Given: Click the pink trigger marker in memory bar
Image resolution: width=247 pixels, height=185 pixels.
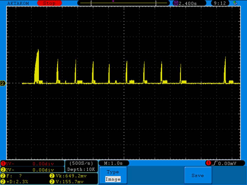Looking at the screenshot, I should (113, 1).
